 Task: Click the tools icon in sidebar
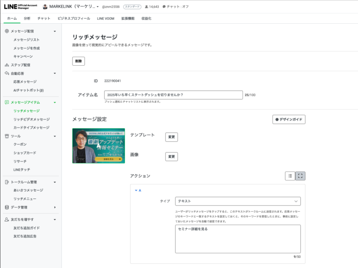7,136
